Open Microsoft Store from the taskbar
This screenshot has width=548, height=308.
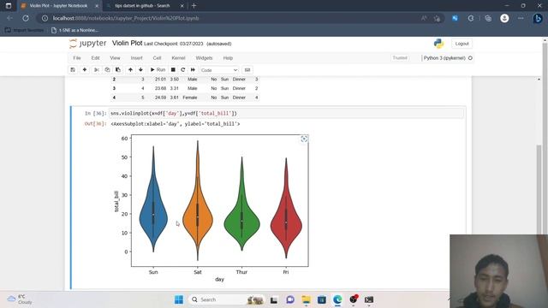(322, 299)
